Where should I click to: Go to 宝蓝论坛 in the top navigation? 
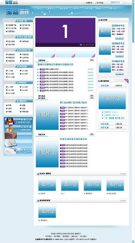(x=112, y=8)
